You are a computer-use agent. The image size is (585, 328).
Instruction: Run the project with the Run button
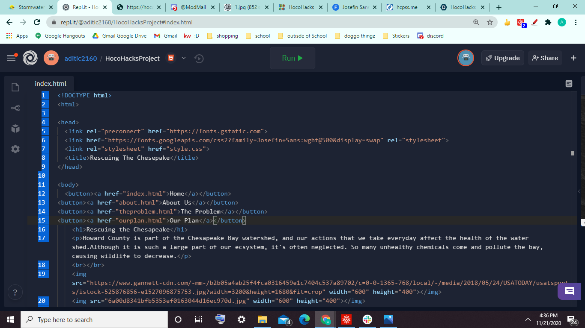[x=292, y=58]
